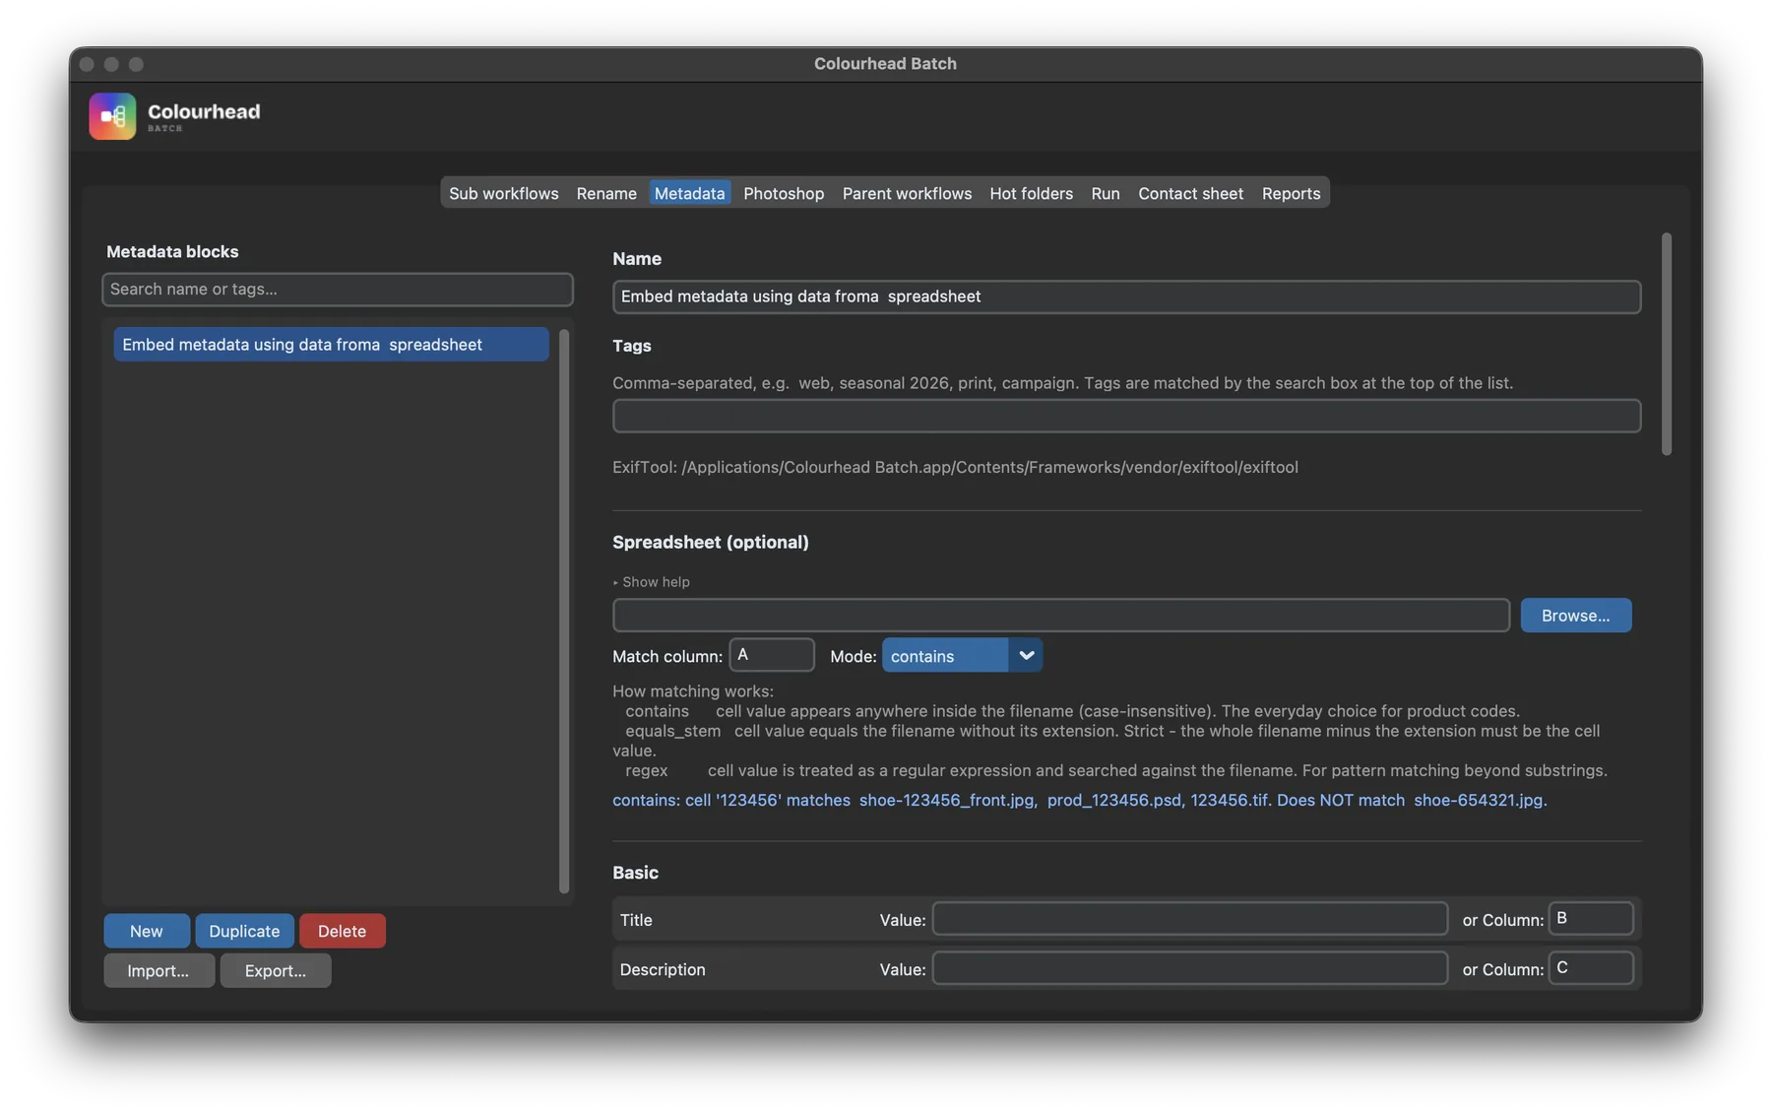Viewport: 1772px width, 1114px height.
Task: Click the ExifTool path text
Action: (x=955, y=467)
